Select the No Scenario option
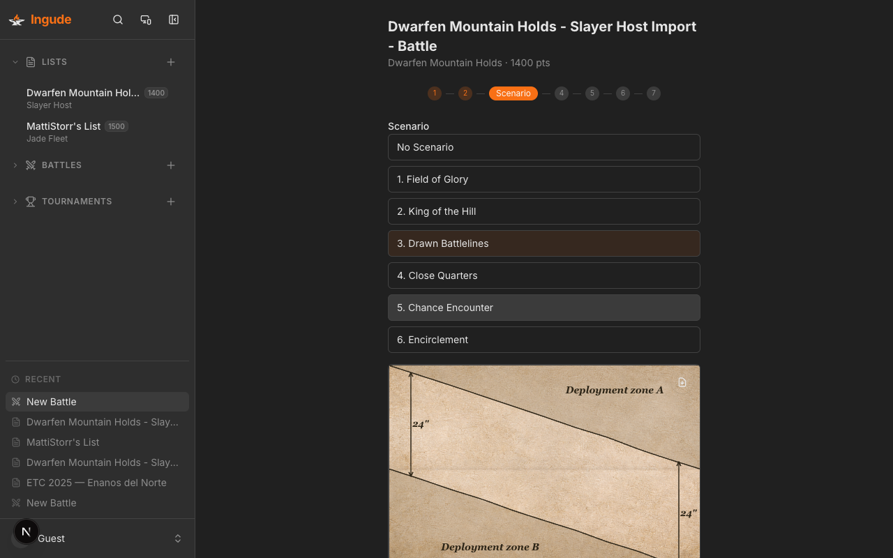The width and height of the screenshot is (893, 558). (543, 147)
